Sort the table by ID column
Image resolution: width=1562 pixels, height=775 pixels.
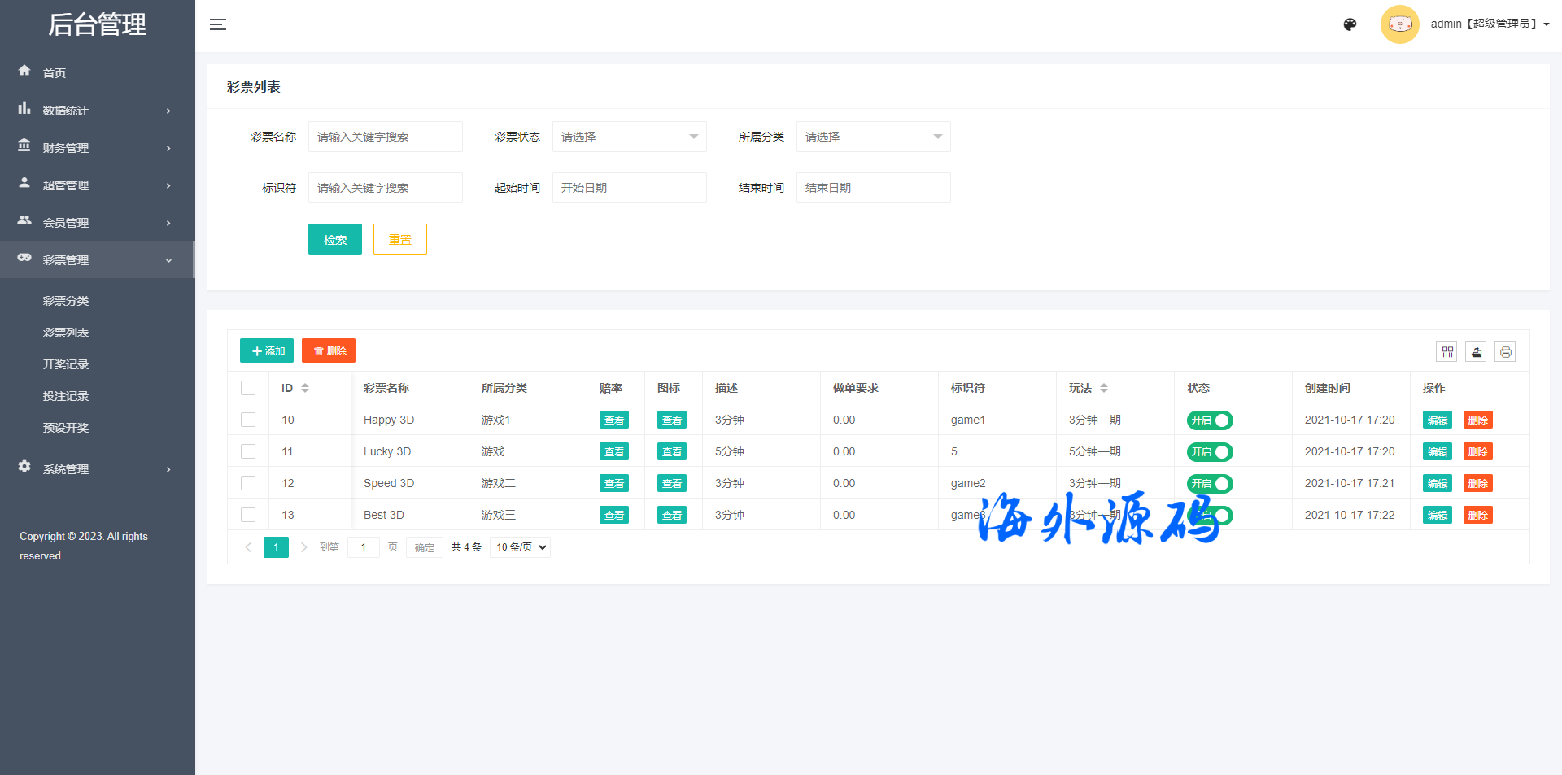tap(305, 388)
